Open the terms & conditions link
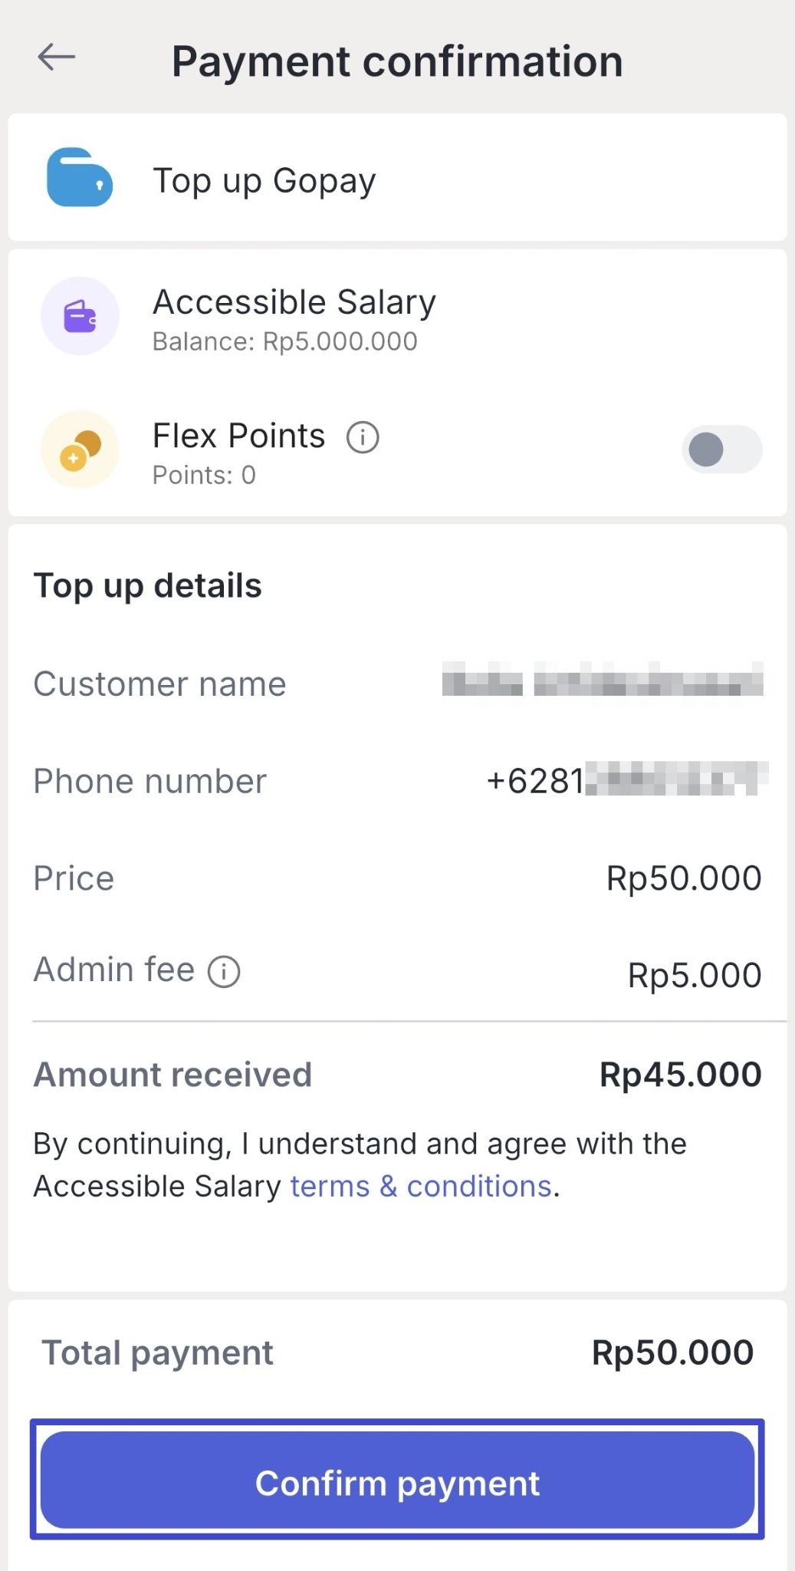This screenshot has width=795, height=1571. (x=421, y=1187)
